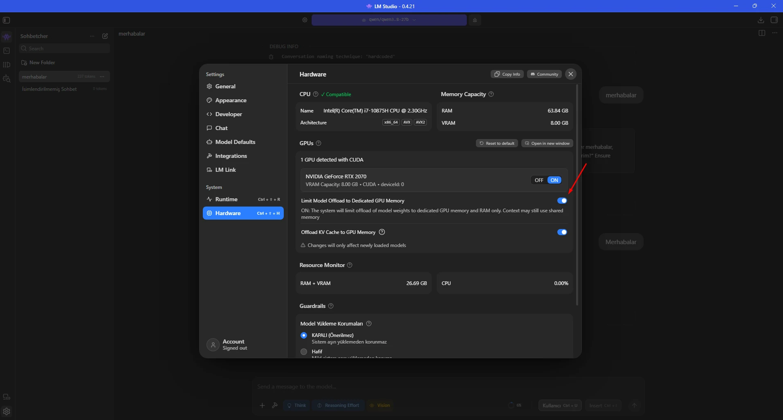Image resolution: width=783 pixels, height=420 pixels.
Task: Click the Insert button
Action: [x=603, y=405]
